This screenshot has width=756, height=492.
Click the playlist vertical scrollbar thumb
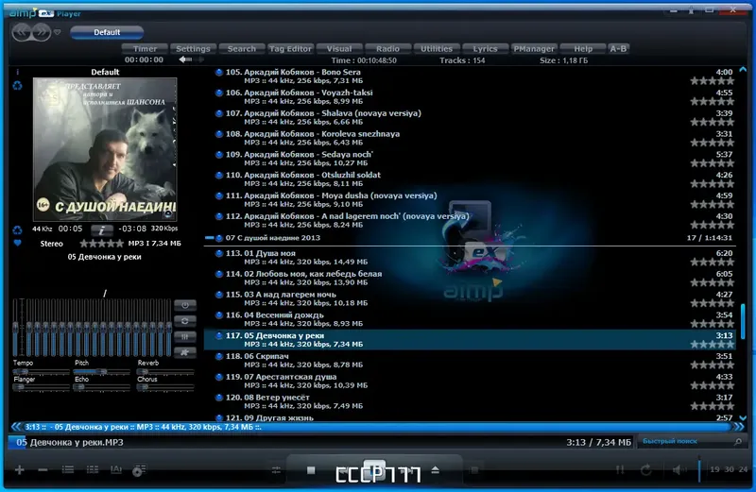pos(743,321)
